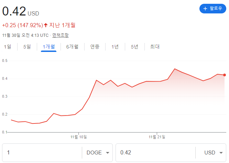Click the red up-arrow price change icon
The image size is (229, 163).
pos(46,25)
